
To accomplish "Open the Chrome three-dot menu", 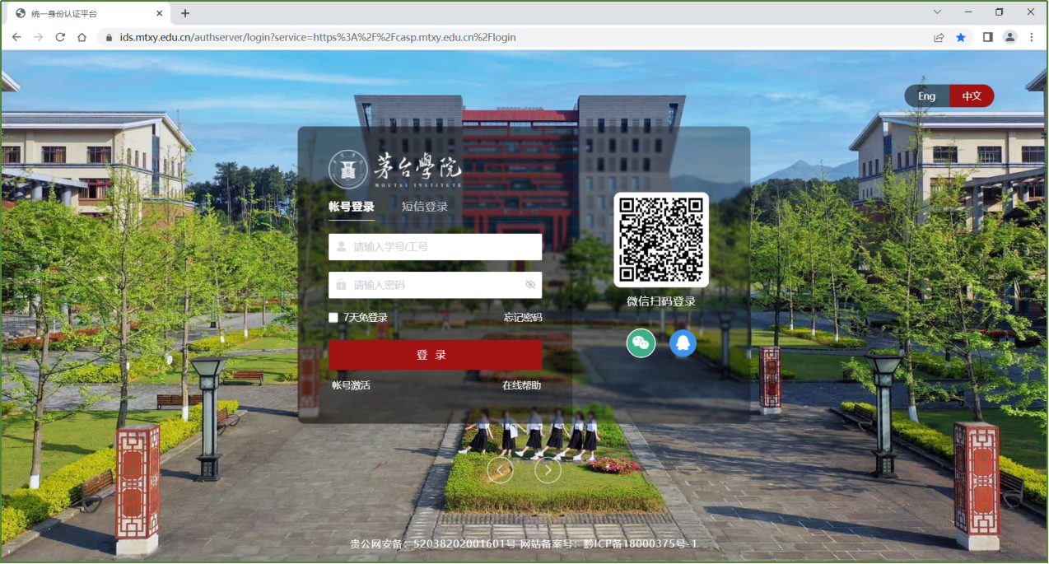I will pyautogui.click(x=1031, y=37).
